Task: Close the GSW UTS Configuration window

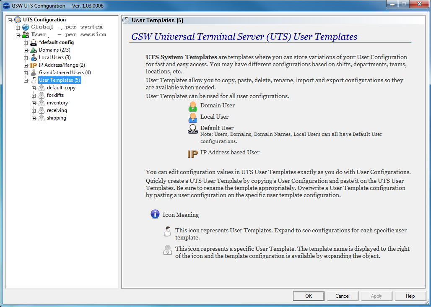Action: (x=419, y=4)
